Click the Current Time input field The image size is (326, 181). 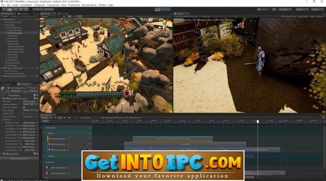(x=30, y=116)
